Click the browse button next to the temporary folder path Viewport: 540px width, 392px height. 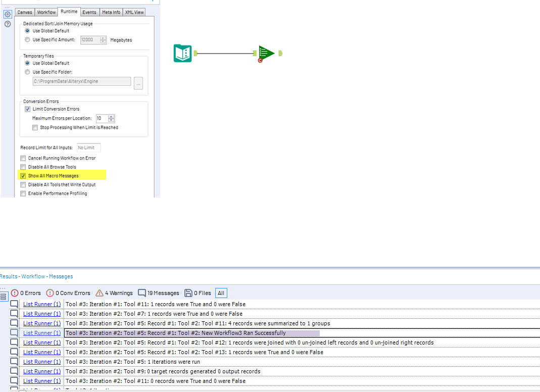point(138,83)
